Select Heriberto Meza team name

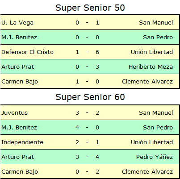tap(151, 67)
